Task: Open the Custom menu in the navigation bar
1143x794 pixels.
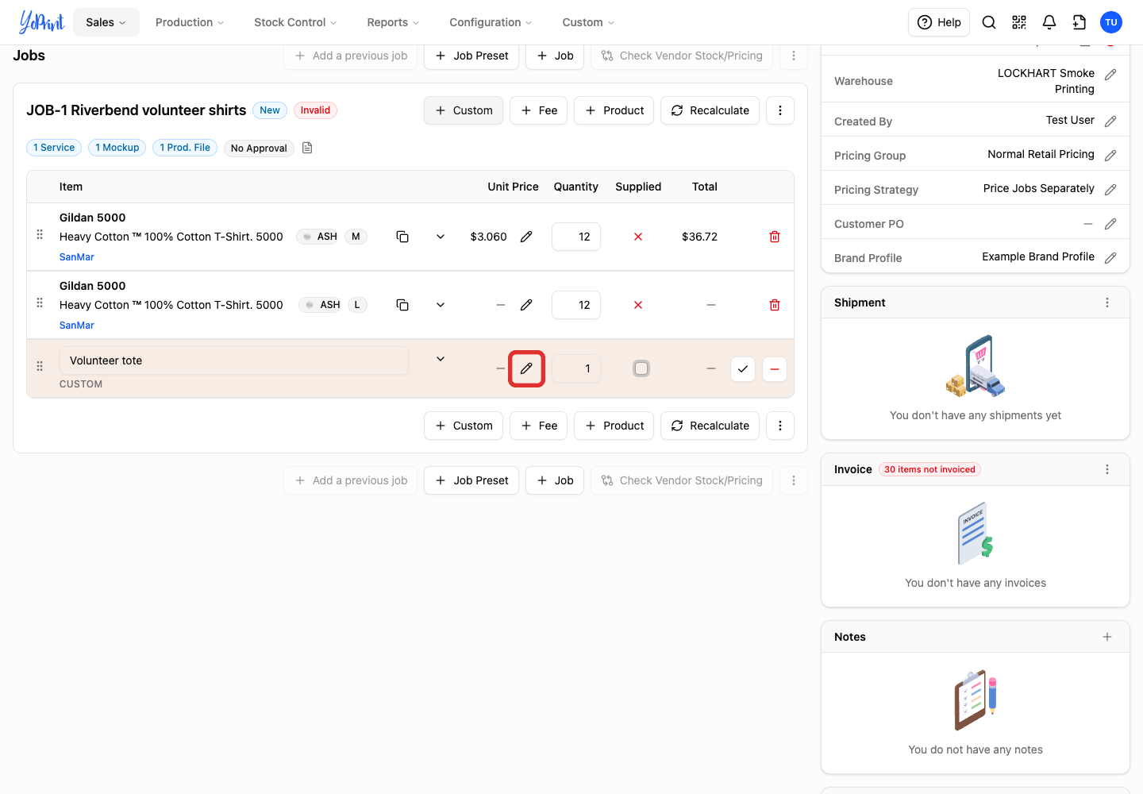Action: 588,22
